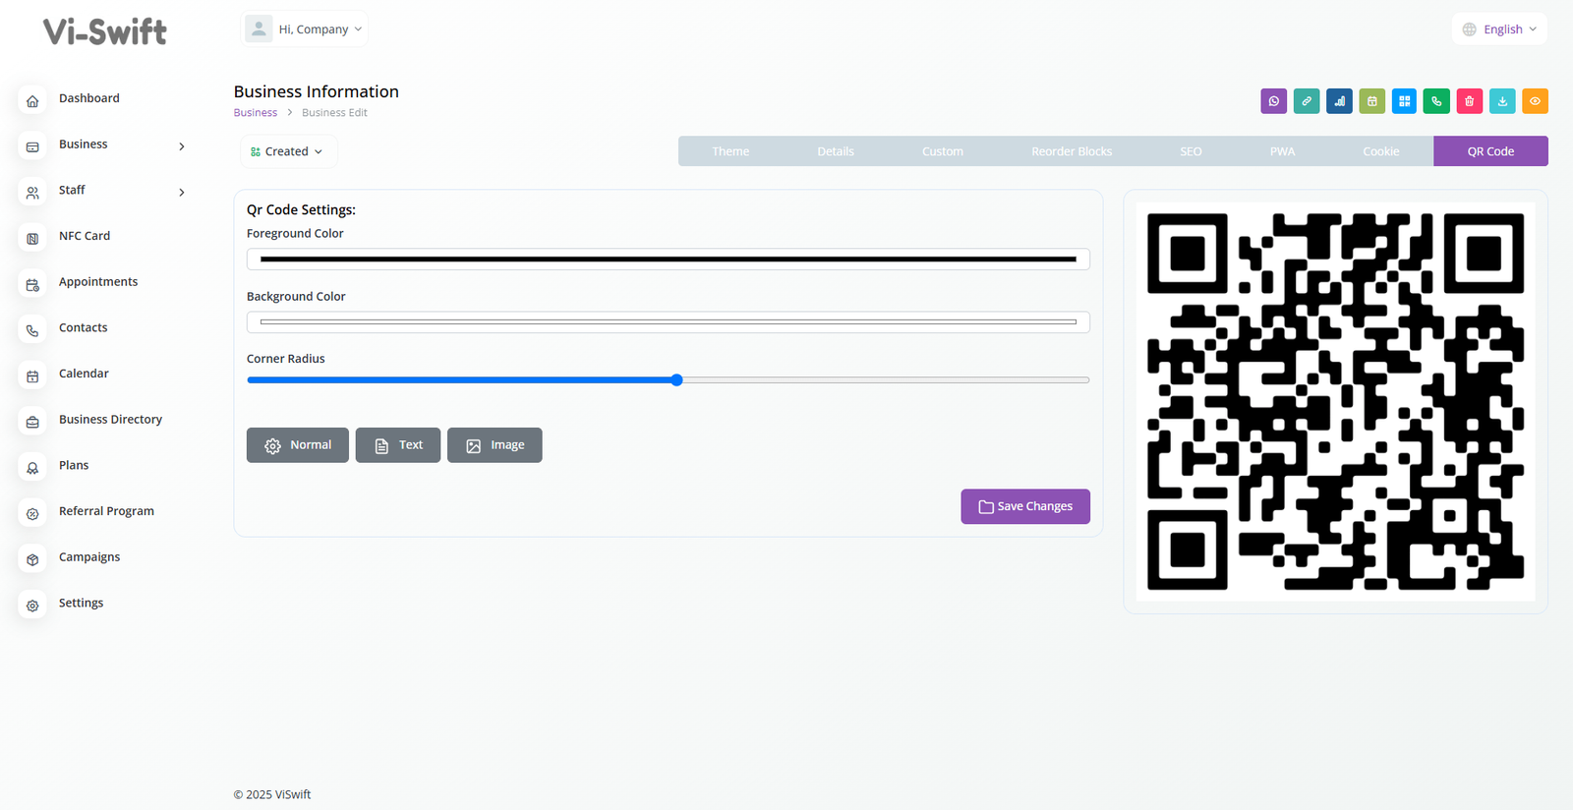Open Dashboard from the sidebar
Screen dimensions: 1573x810
coord(89,98)
